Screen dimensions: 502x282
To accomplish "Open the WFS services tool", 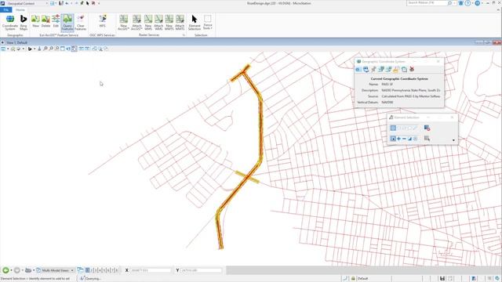I will click(103, 21).
